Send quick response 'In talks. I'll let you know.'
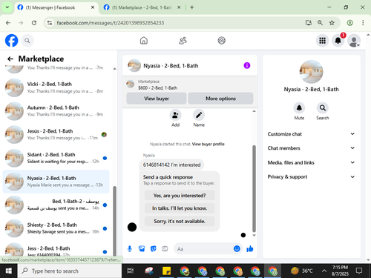The width and height of the screenshot is (371, 278). tap(180, 208)
